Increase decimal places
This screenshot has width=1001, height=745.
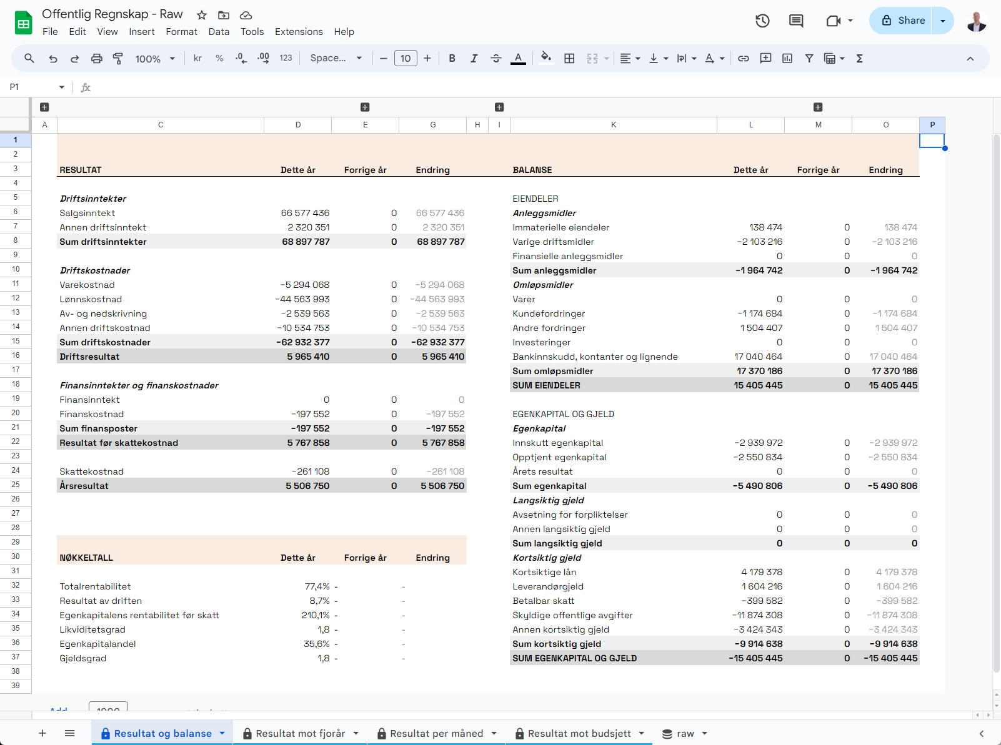point(264,58)
